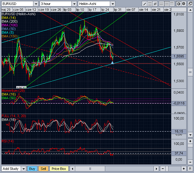Choose the bottom-solid dashed line style icon
The width and height of the screenshot is (194, 173).
(161, 4)
